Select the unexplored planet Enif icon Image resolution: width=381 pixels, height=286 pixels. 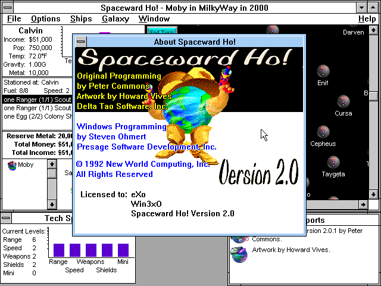pos(323,71)
